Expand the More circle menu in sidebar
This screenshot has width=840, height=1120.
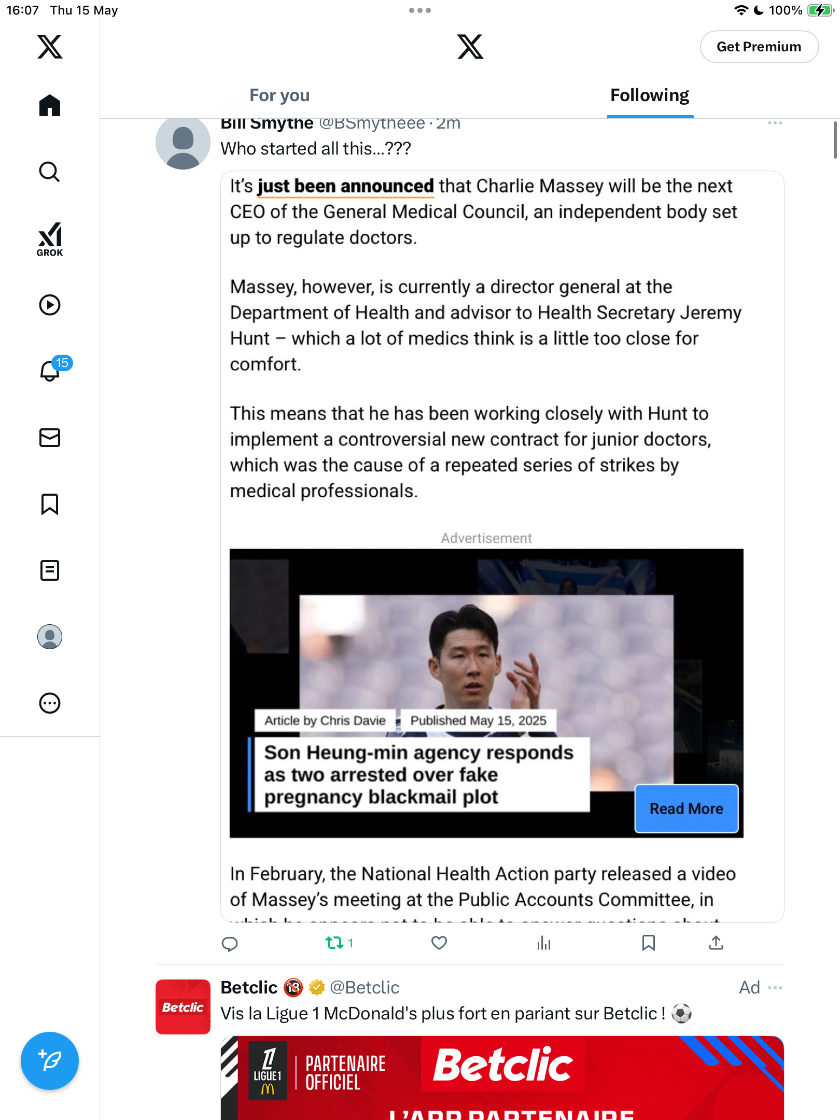tap(50, 703)
